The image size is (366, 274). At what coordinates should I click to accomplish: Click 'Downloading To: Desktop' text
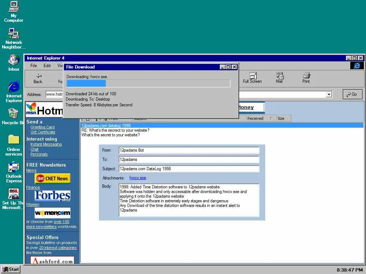click(x=88, y=99)
